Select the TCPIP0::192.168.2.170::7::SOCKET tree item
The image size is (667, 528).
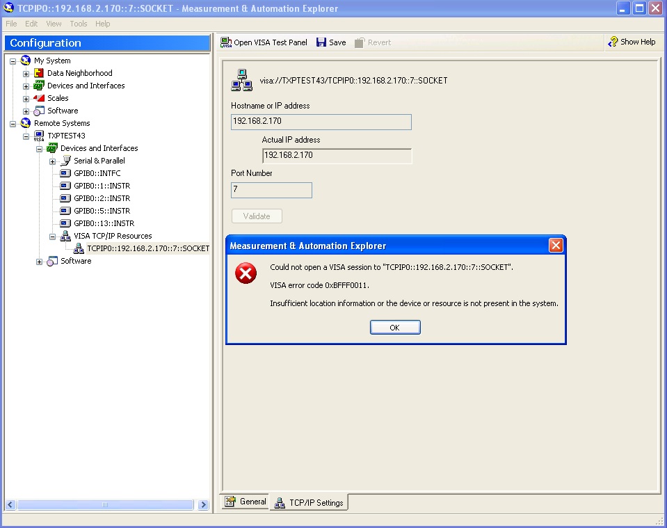(x=148, y=248)
